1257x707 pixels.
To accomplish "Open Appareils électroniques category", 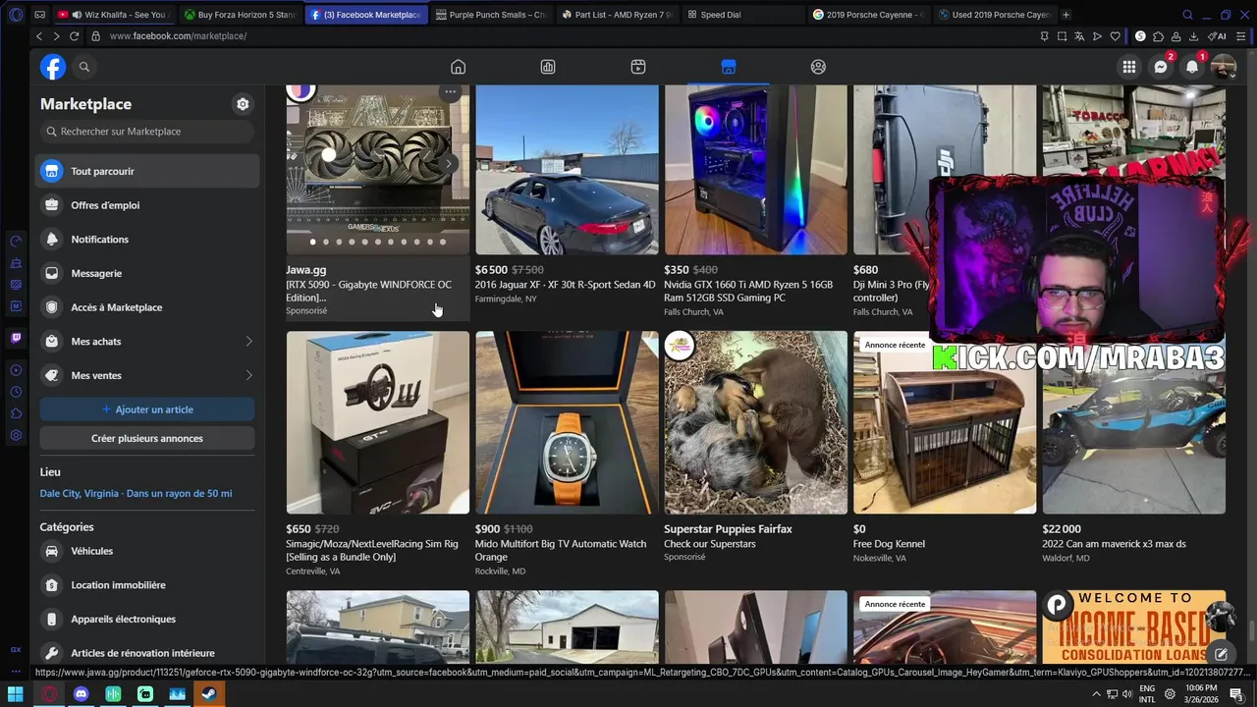I will point(147,619).
